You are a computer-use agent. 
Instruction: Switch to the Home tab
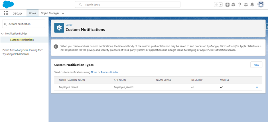coord(33,13)
